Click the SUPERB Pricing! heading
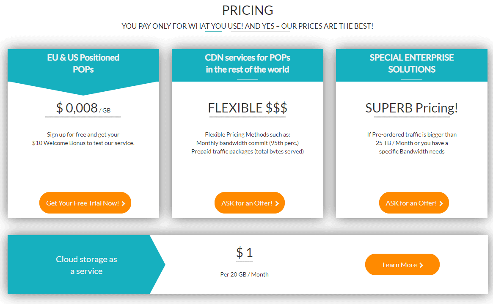493x304 pixels. tap(412, 108)
